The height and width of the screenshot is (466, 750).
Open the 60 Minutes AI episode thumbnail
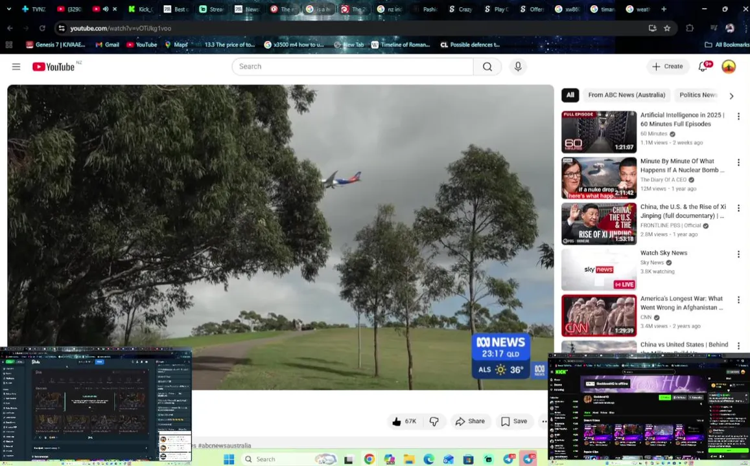pos(599,132)
